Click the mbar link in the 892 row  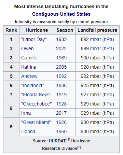(x=96, y=39)
